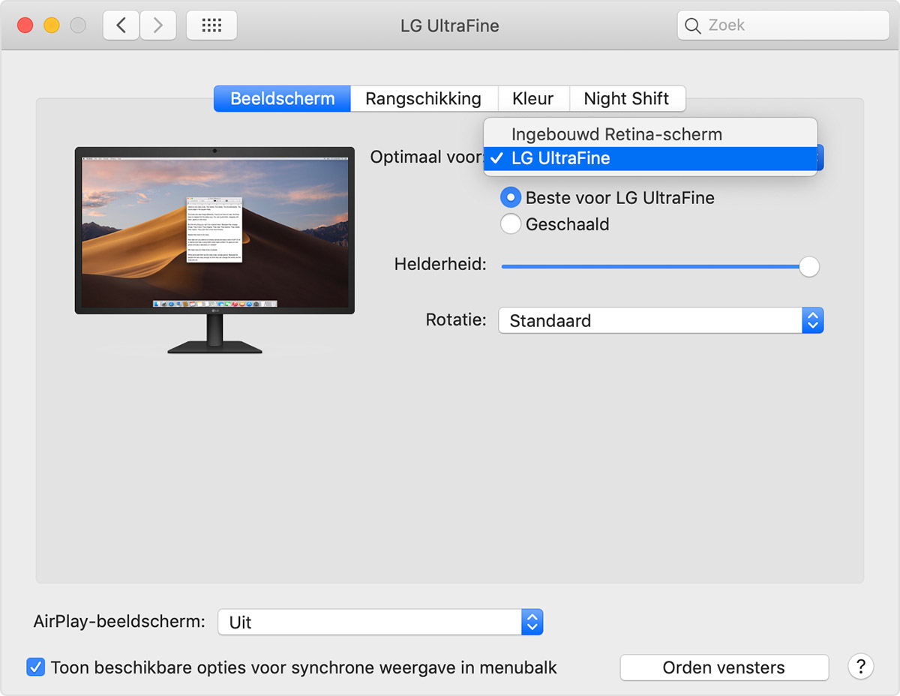The width and height of the screenshot is (900, 696).
Task: Click the Helderheid brightness slider handle
Action: pyautogui.click(x=808, y=266)
